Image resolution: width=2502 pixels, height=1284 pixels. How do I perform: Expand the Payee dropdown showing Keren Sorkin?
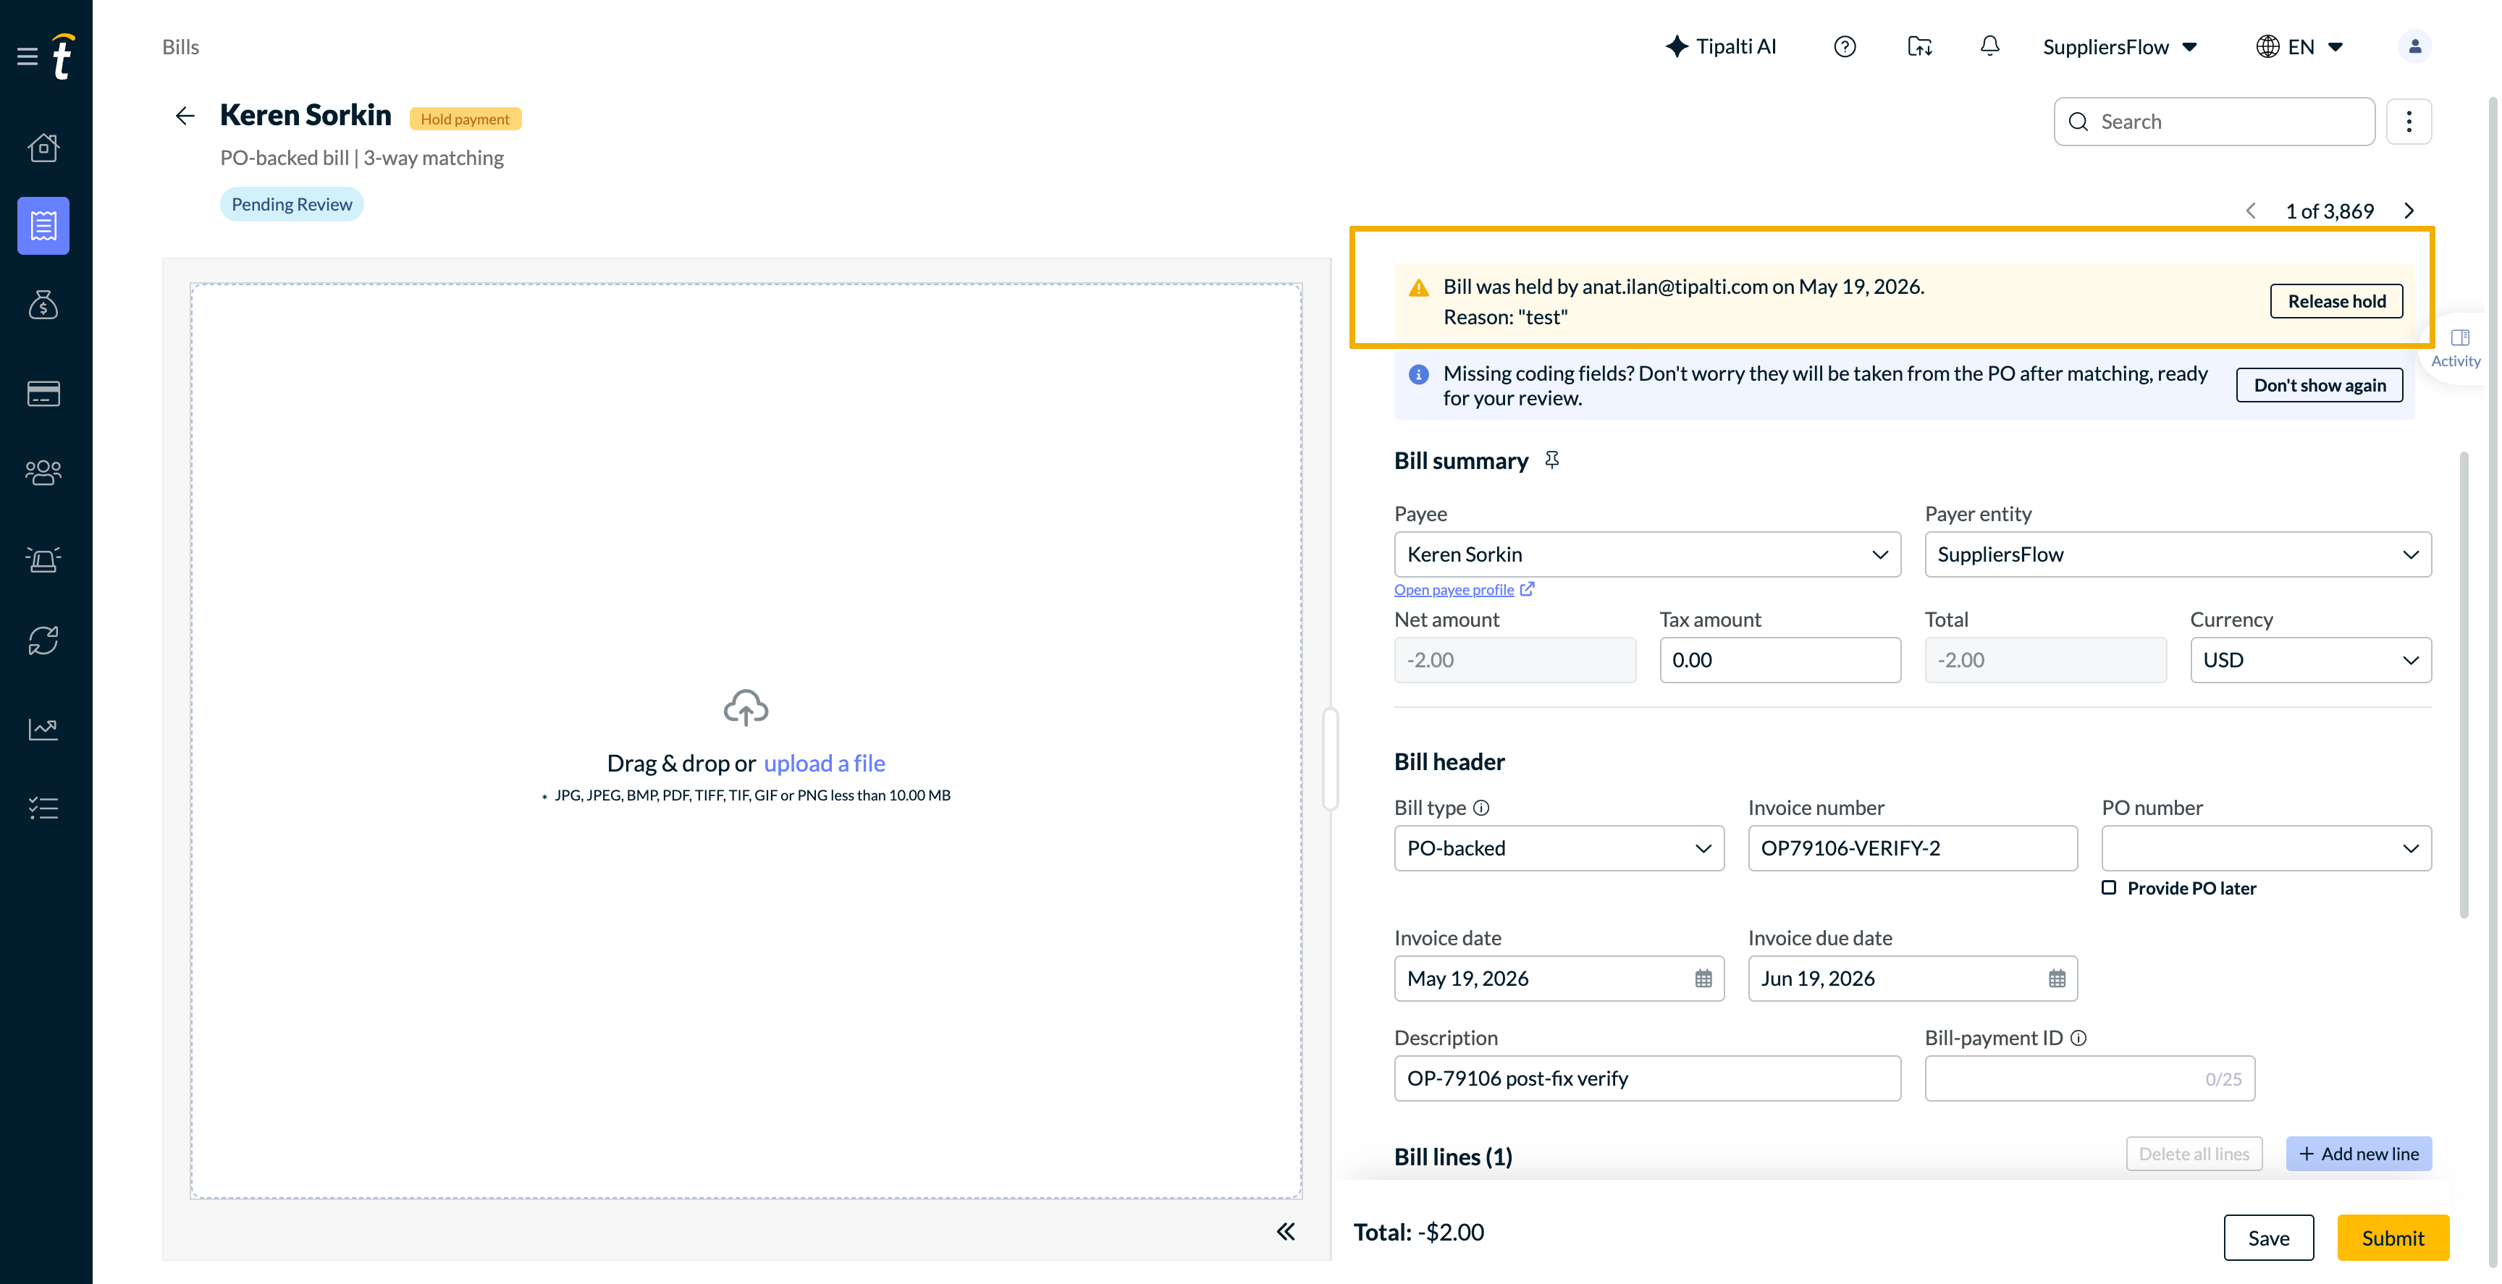(1647, 554)
